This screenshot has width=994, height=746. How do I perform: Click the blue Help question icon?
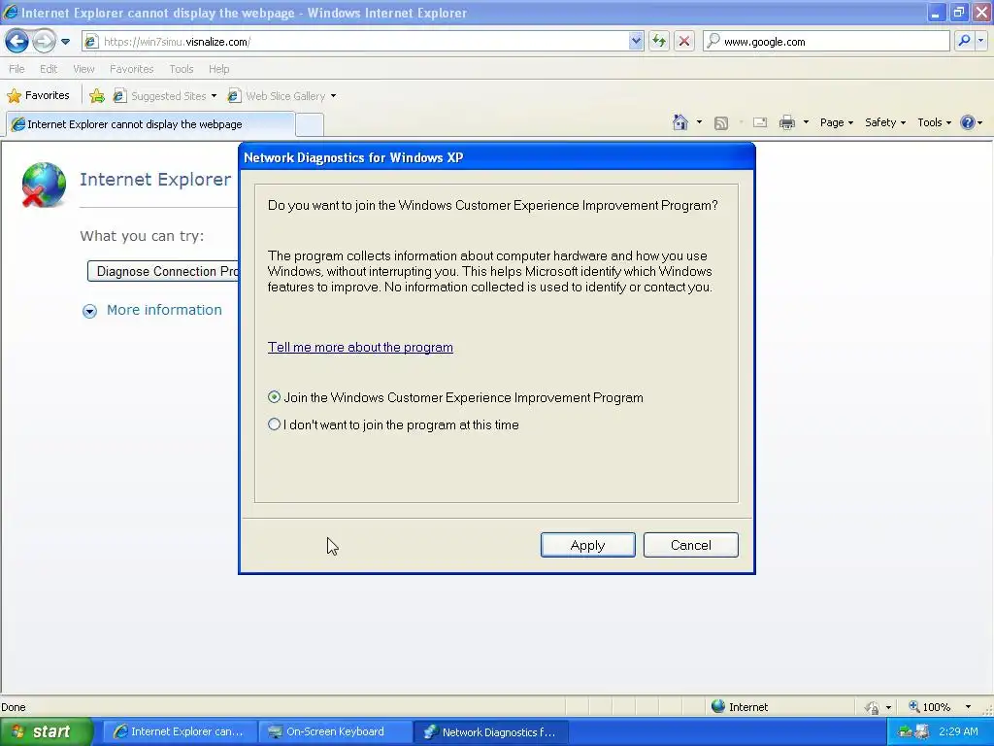(x=968, y=122)
